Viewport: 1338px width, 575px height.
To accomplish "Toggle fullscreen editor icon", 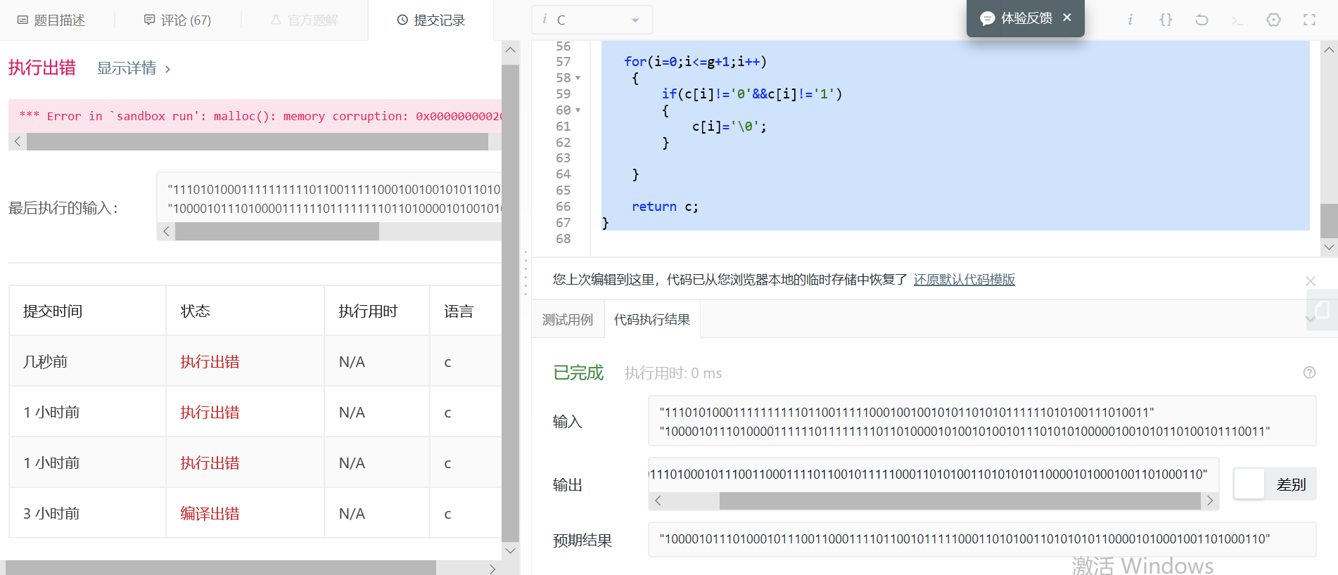I will [1309, 20].
